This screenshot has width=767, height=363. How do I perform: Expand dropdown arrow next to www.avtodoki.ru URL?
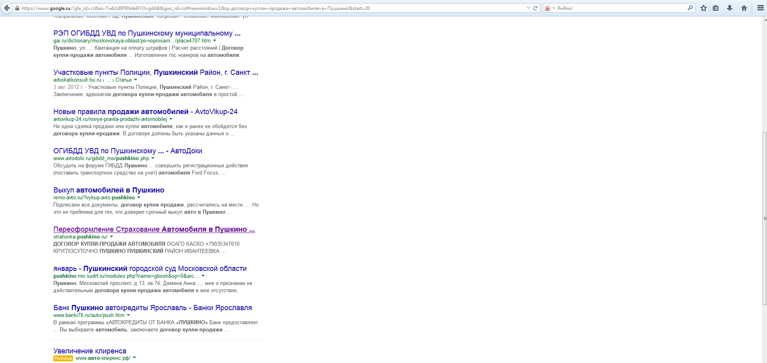click(153, 158)
